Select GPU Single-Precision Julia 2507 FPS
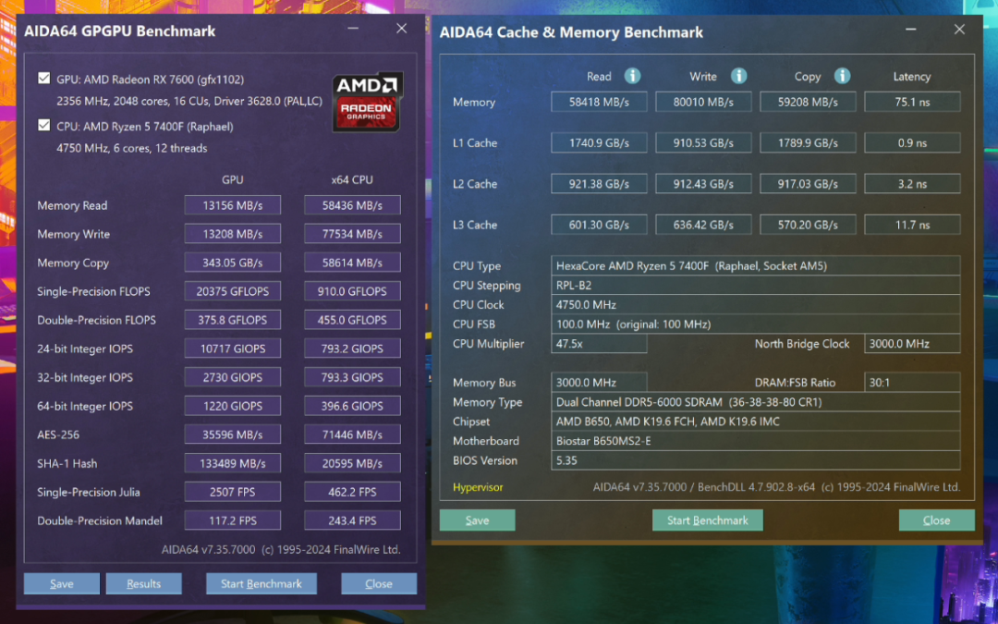This screenshot has height=624, width=998. pos(232,492)
